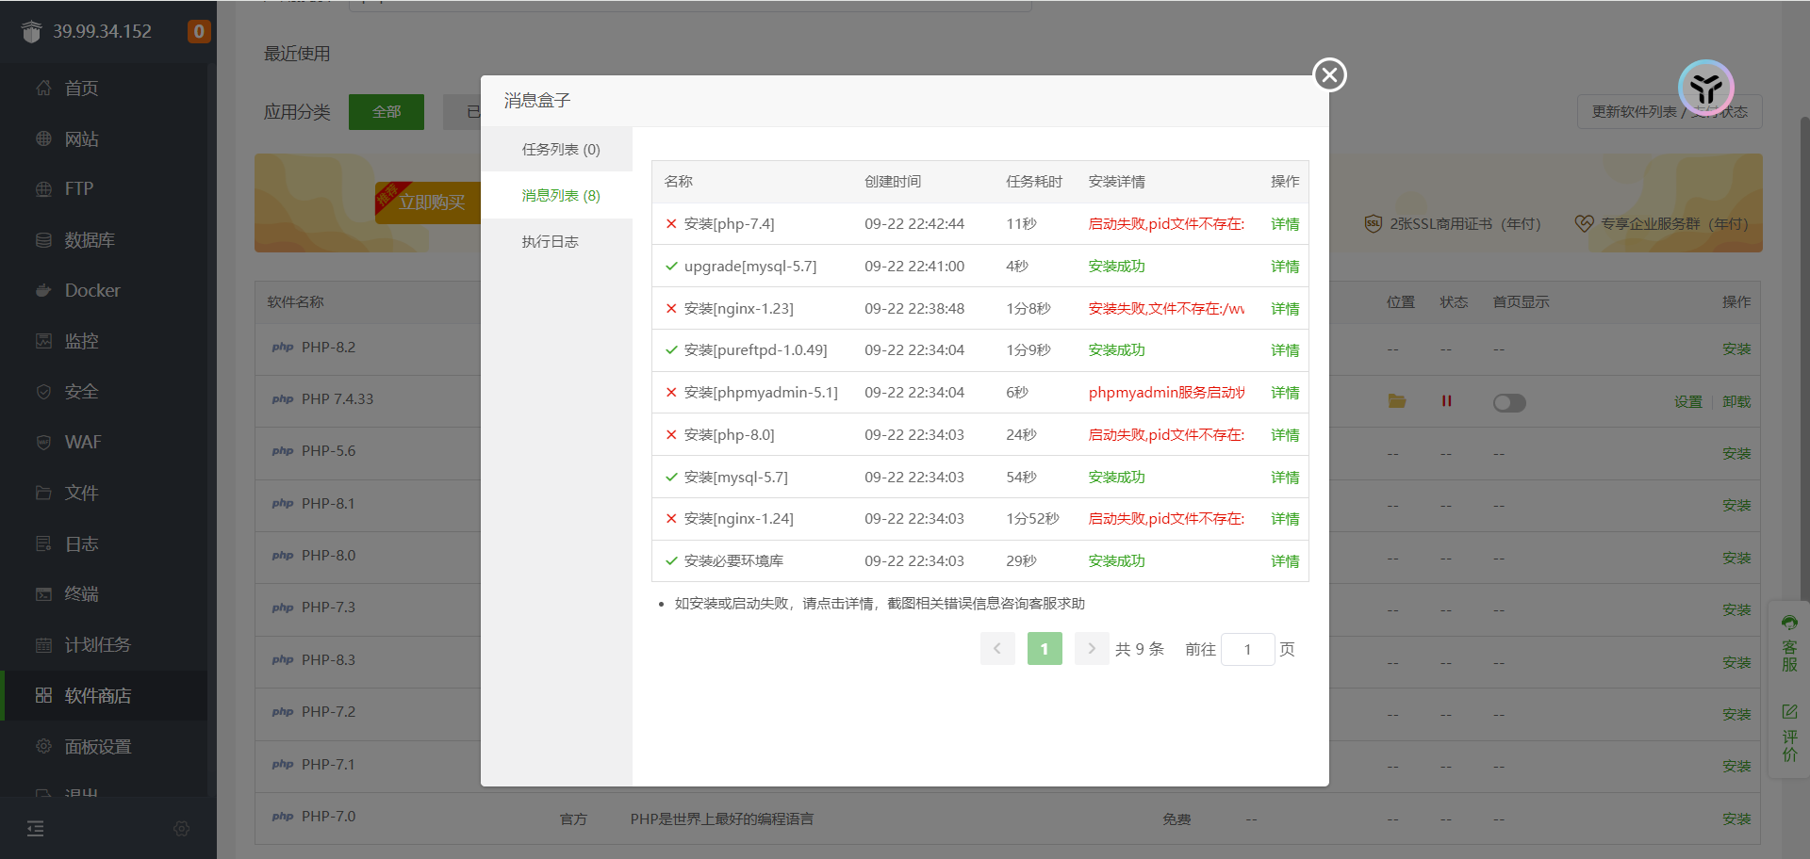Open the 网站 globe icon in sidebar
The image size is (1810, 859).
(x=43, y=138)
